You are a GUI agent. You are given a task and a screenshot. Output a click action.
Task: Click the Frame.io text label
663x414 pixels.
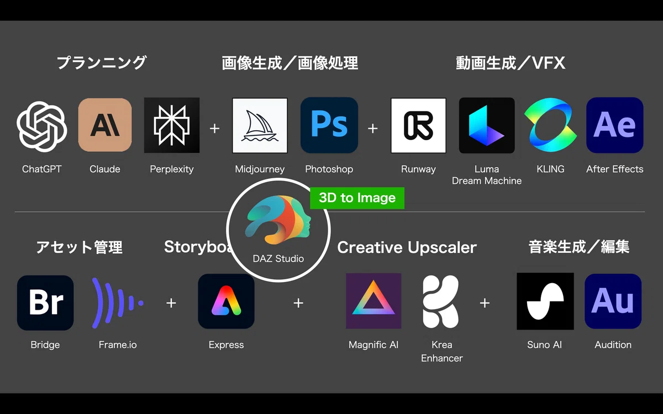pos(118,345)
